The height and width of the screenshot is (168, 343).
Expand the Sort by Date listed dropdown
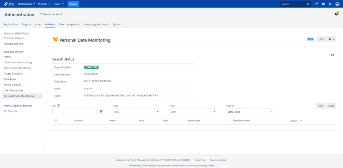[249, 111]
